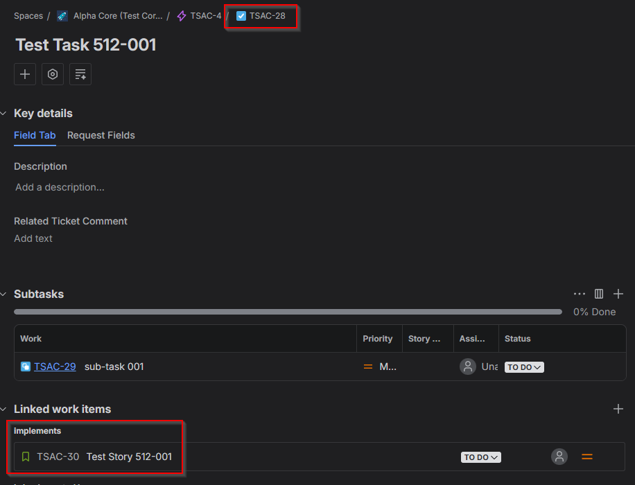Click the Test Story 512-001 summary
This screenshot has width=635, height=485.
click(129, 457)
